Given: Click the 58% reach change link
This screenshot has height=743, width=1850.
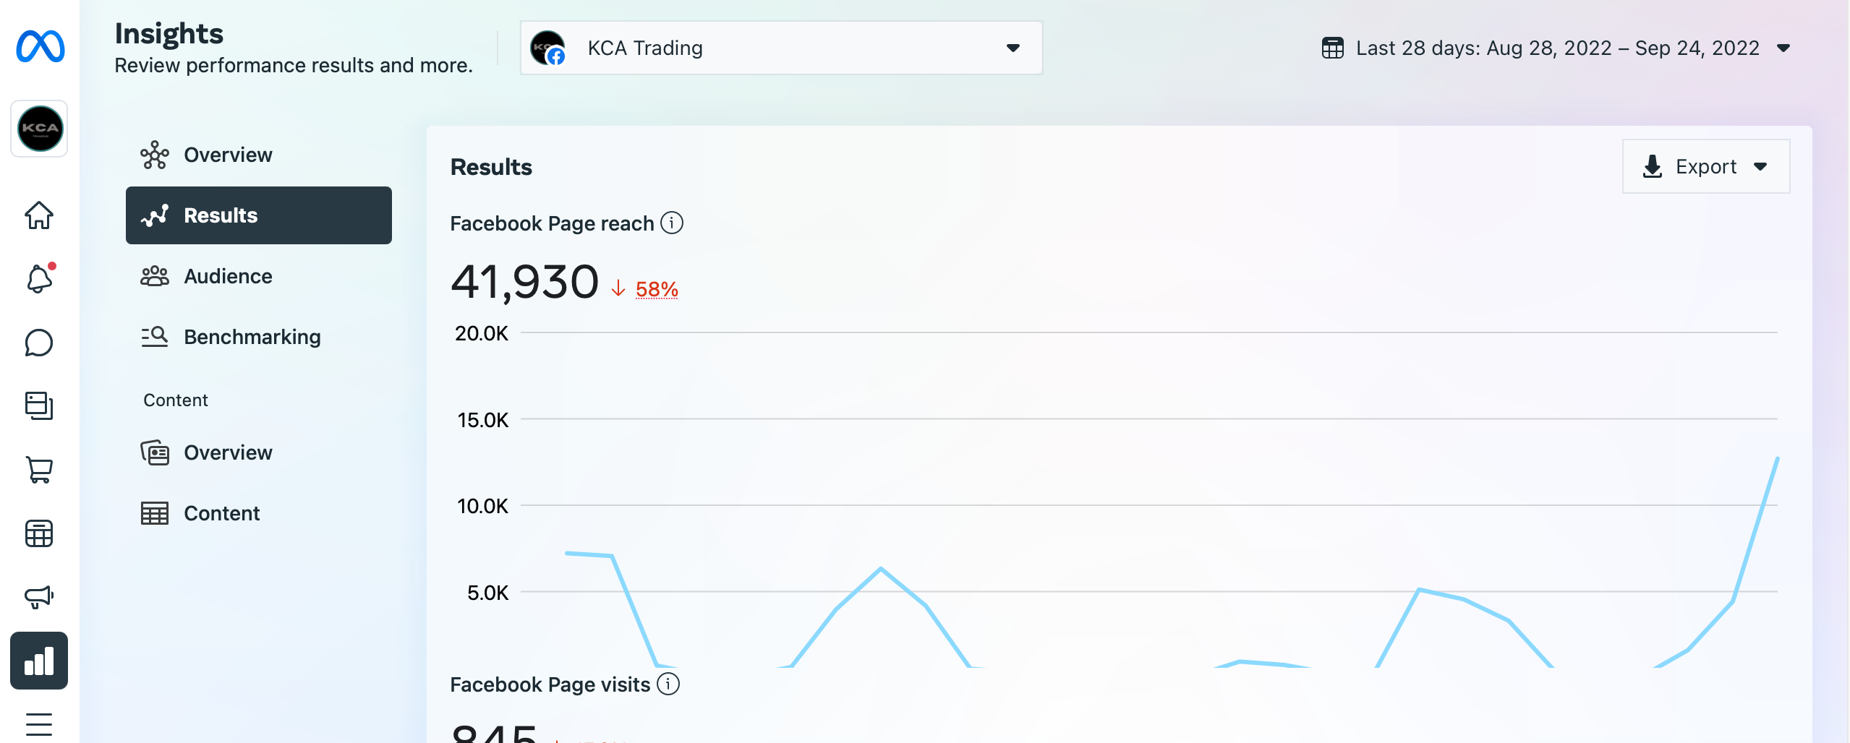Looking at the screenshot, I should click(657, 289).
